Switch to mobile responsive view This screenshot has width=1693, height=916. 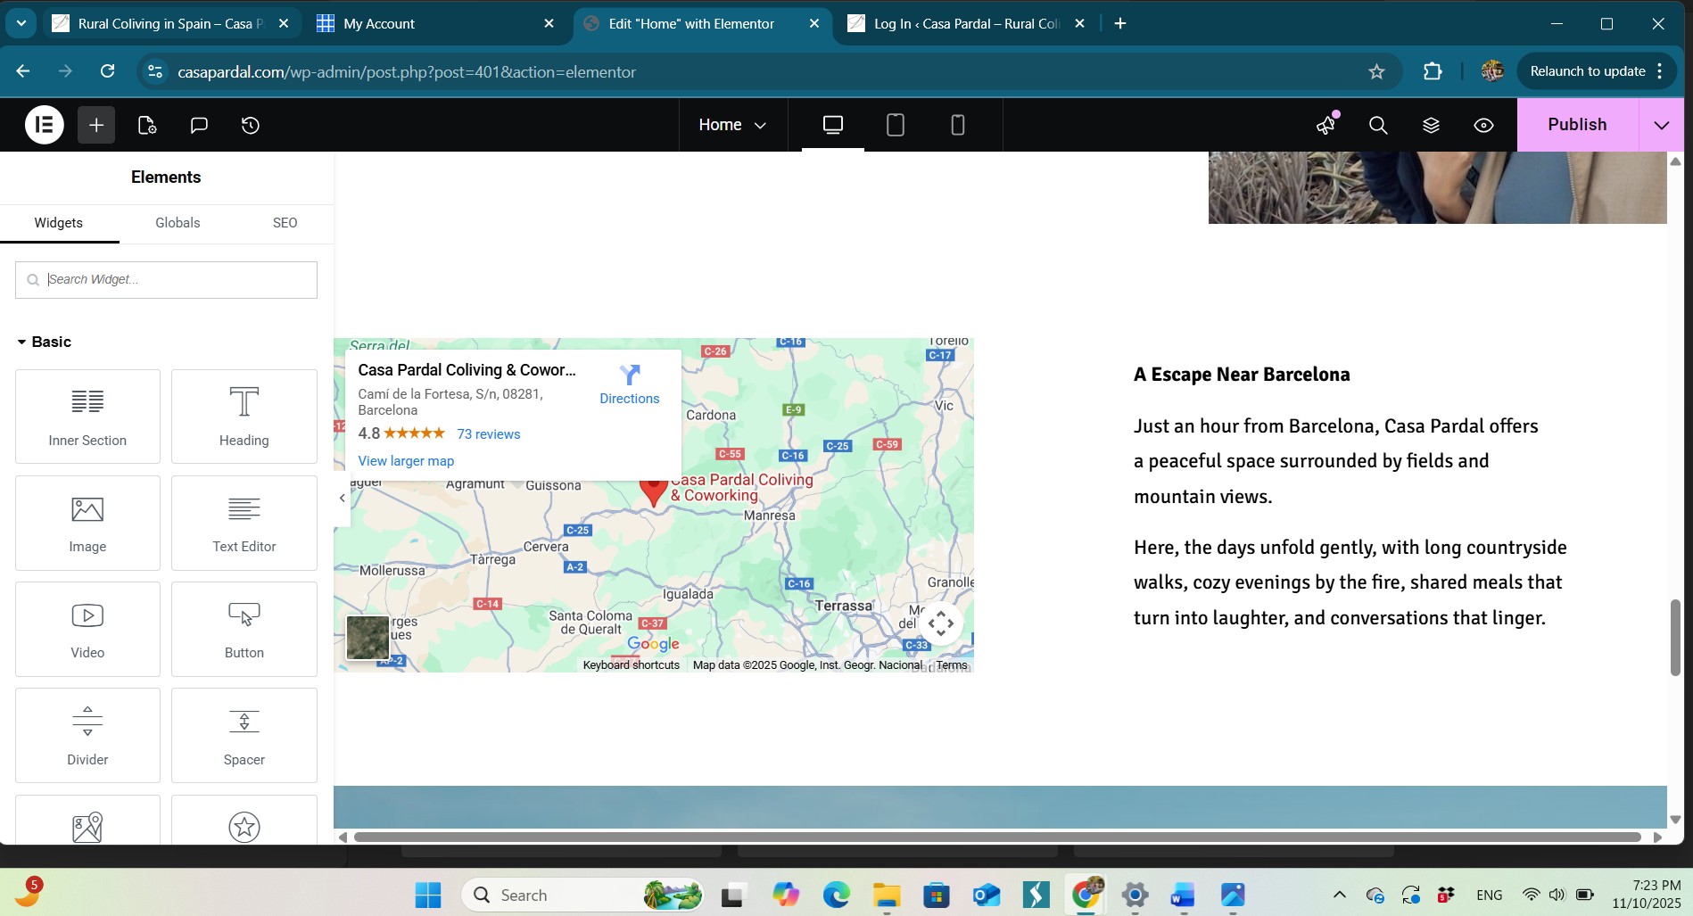[x=958, y=125]
